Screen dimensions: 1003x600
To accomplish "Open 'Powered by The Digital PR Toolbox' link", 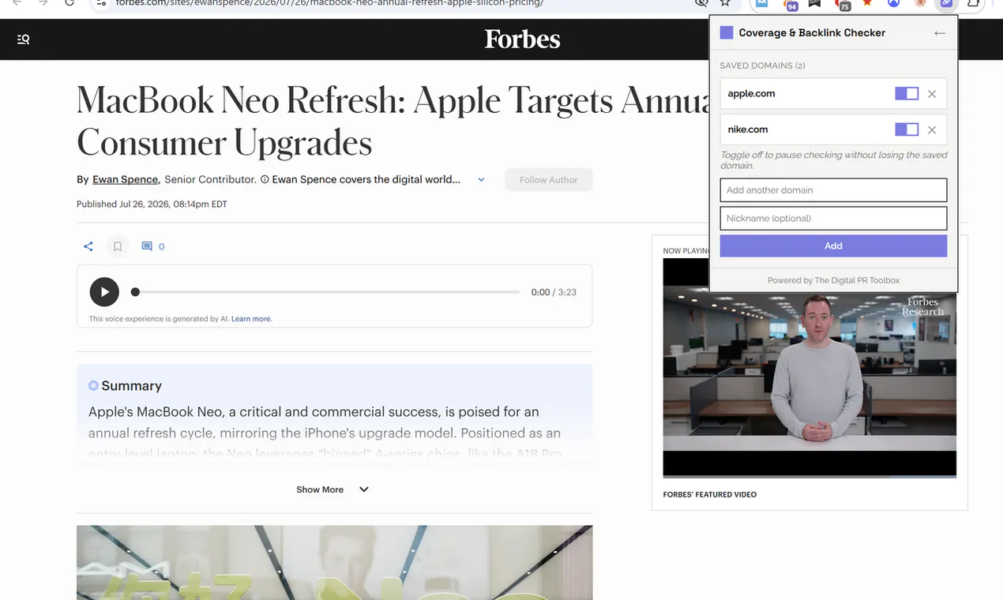I will tap(833, 280).
